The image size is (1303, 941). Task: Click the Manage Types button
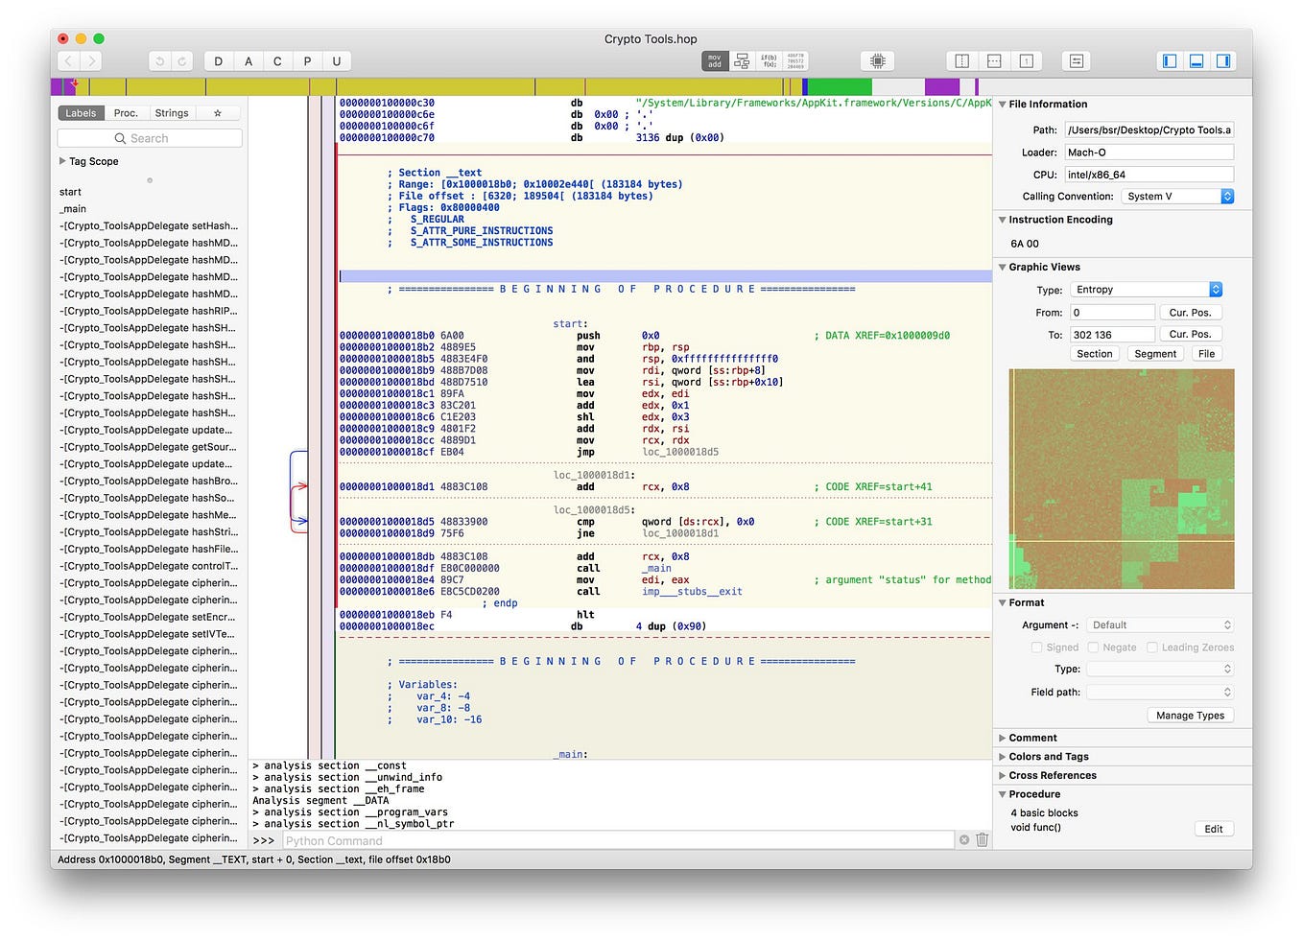pos(1190,715)
